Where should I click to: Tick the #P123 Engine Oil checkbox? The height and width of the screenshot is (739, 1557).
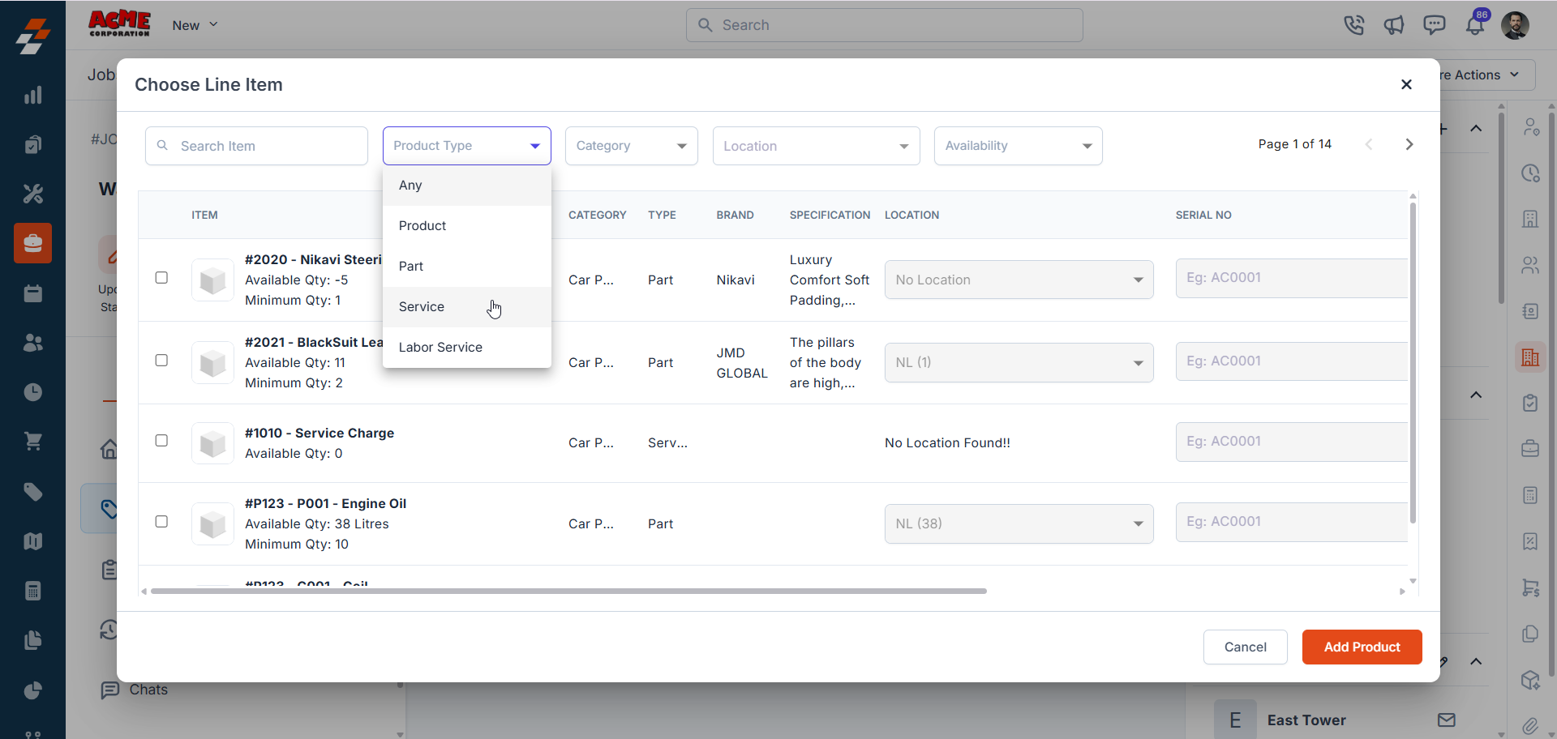coord(161,522)
